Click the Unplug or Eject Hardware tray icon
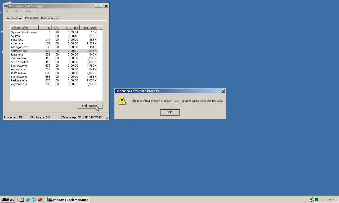Image resolution: width=339 pixels, height=203 pixels. (x=312, y=200)
